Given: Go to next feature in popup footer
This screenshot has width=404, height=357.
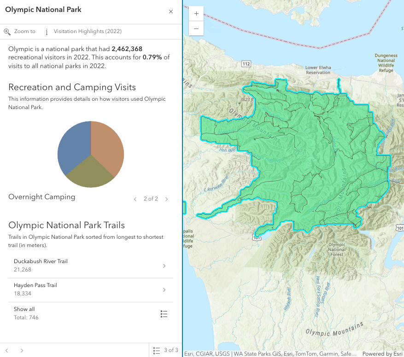Looking at the screenshot, I should [x=22, y=351].
